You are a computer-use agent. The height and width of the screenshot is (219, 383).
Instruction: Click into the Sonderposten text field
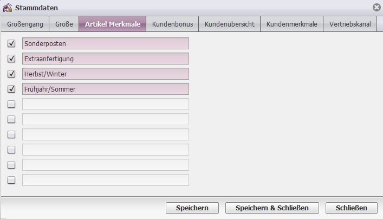tap(106, 43)
